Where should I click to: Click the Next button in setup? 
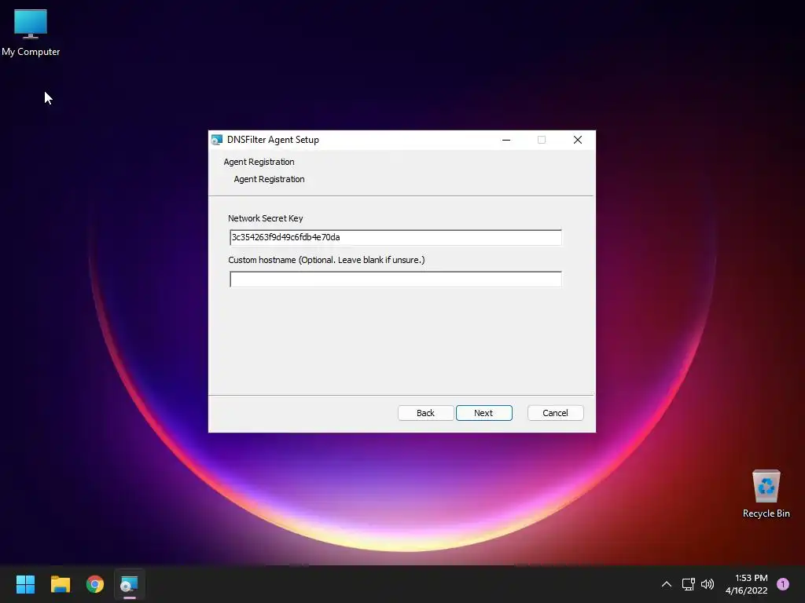483,413
